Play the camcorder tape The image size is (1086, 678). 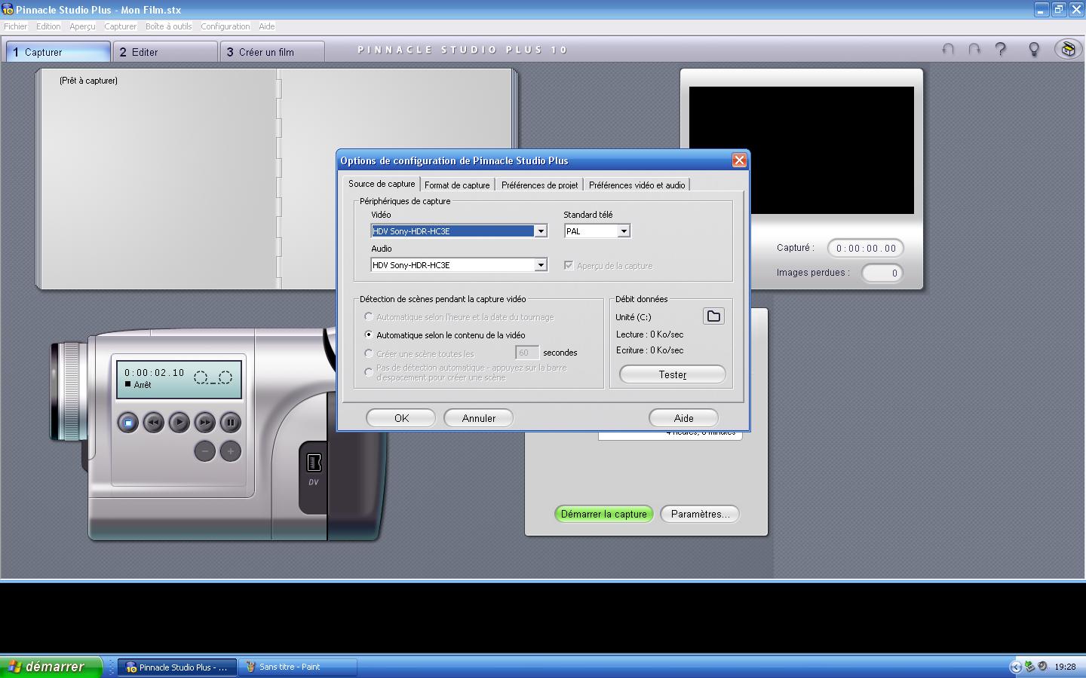point(179,423)
